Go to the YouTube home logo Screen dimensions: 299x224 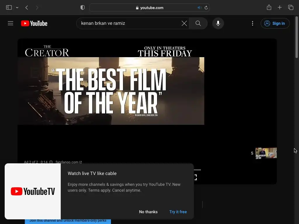34,23
